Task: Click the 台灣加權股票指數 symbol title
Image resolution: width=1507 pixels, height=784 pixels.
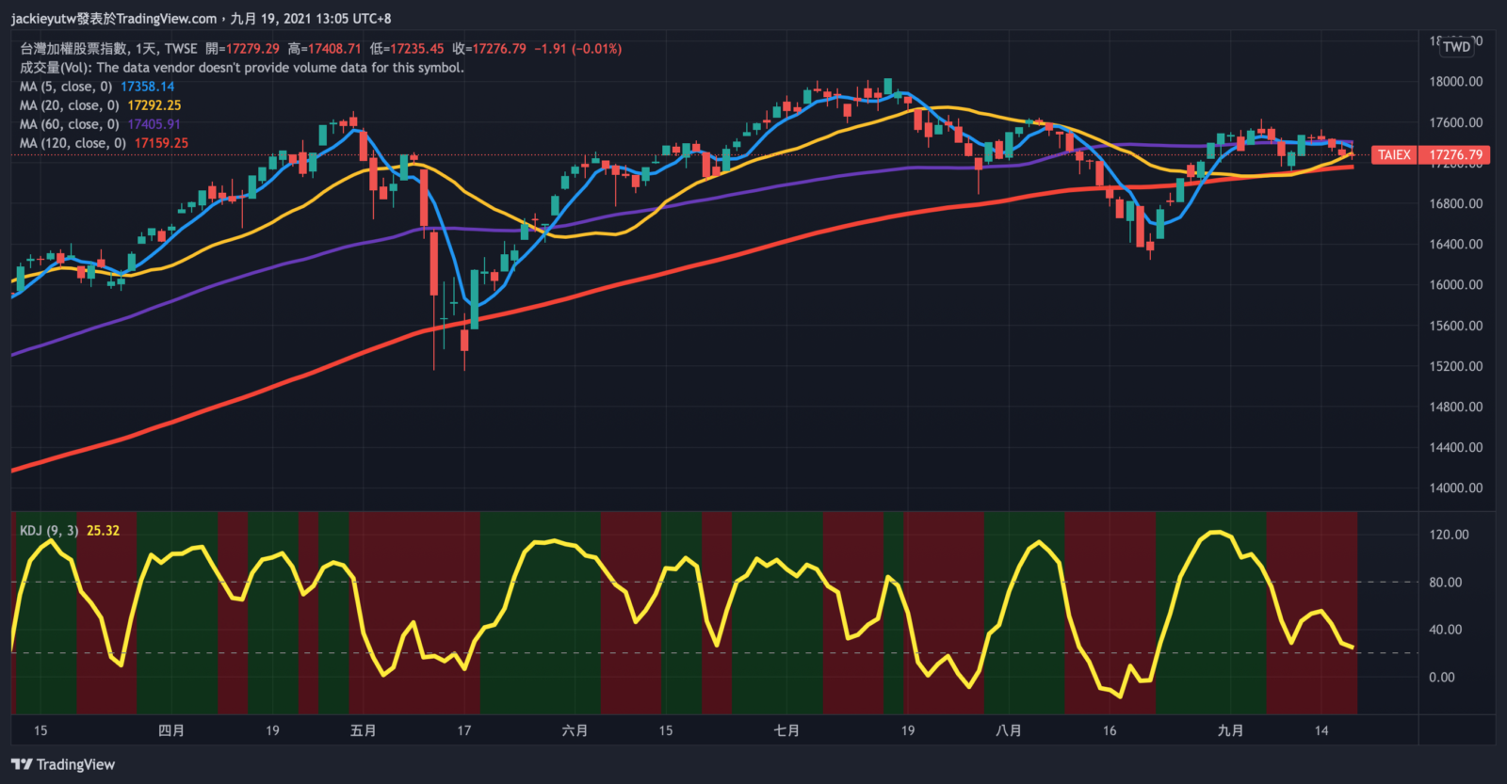Action: pos(73,49)
